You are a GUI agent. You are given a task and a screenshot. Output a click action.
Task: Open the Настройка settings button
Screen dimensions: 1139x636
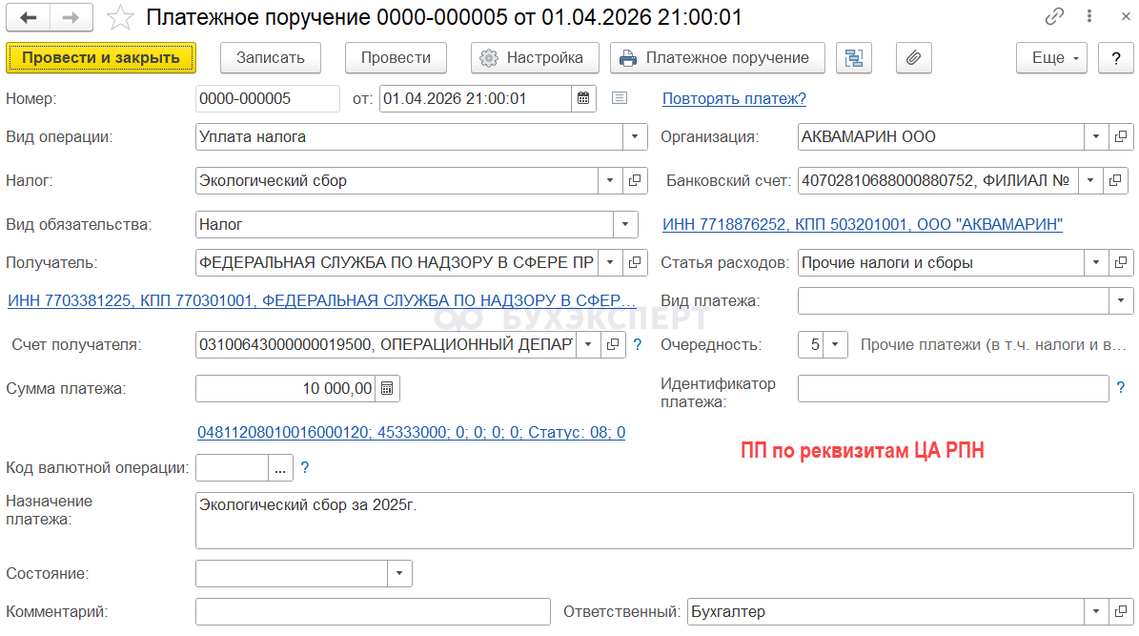pyautogui.click(x=535, y=58)
